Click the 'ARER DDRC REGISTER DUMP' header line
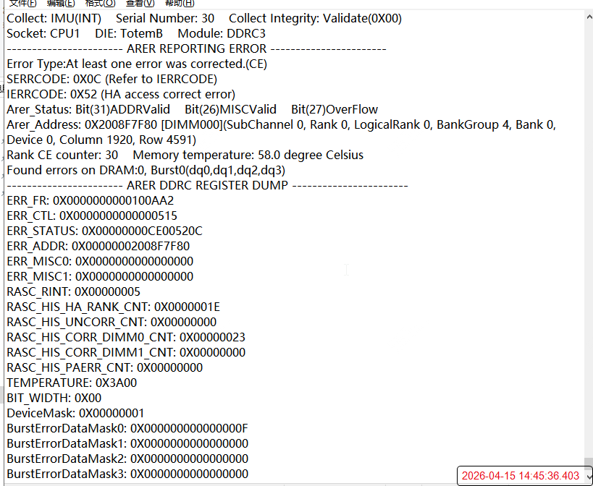 click(207, 185)
